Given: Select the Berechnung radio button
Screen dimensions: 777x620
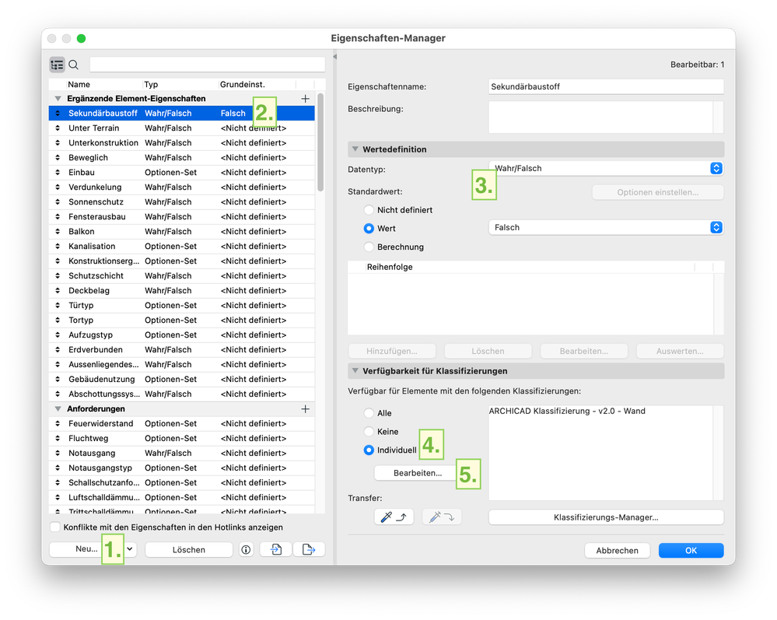Looking at the screenshot, I should click(369, 247).
